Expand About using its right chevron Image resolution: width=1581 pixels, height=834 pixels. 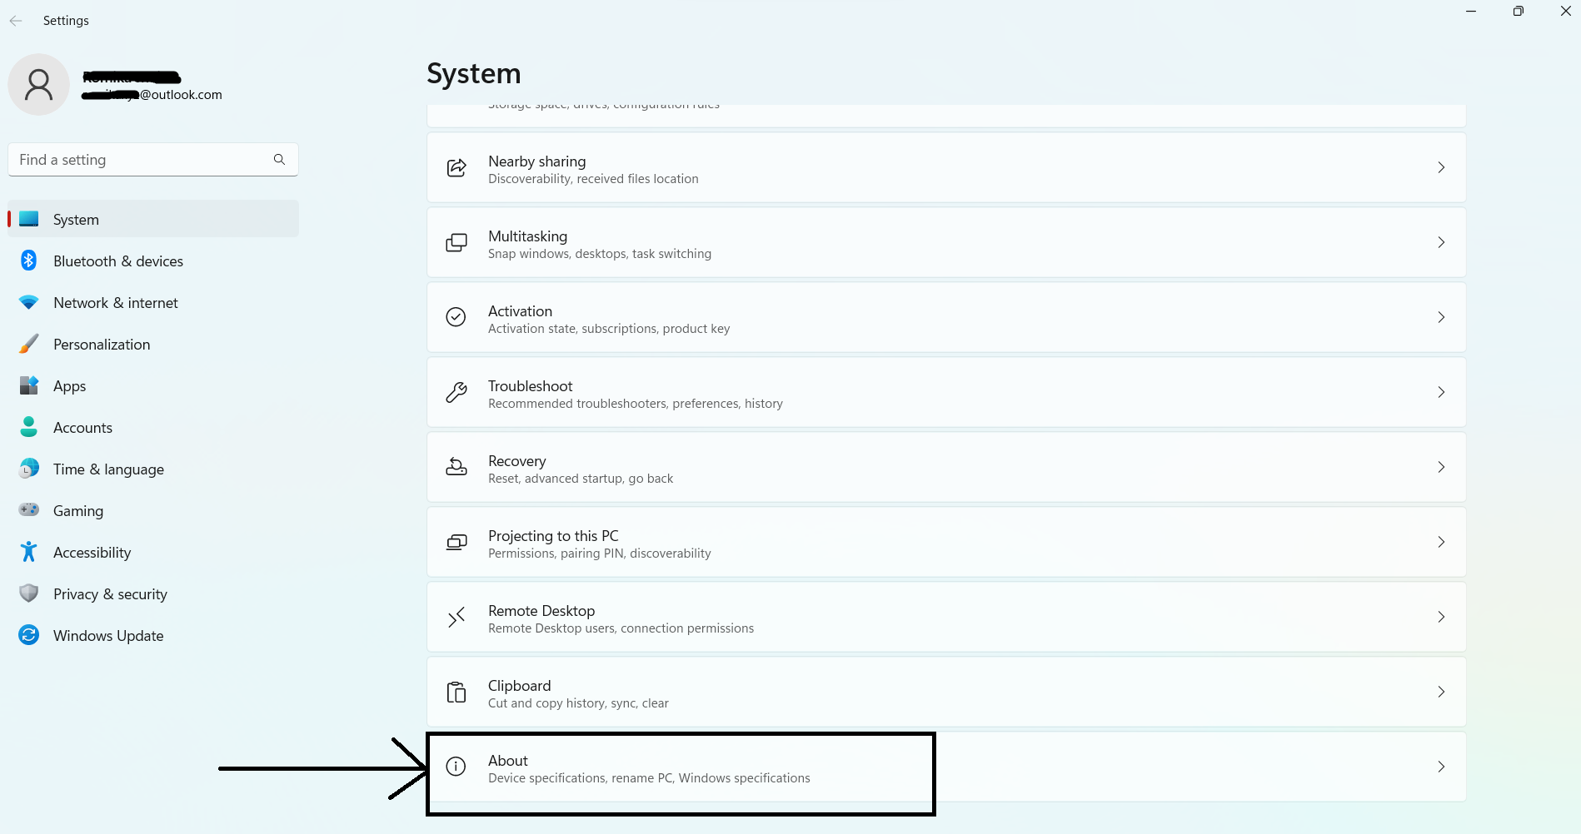pos(1441,767)
